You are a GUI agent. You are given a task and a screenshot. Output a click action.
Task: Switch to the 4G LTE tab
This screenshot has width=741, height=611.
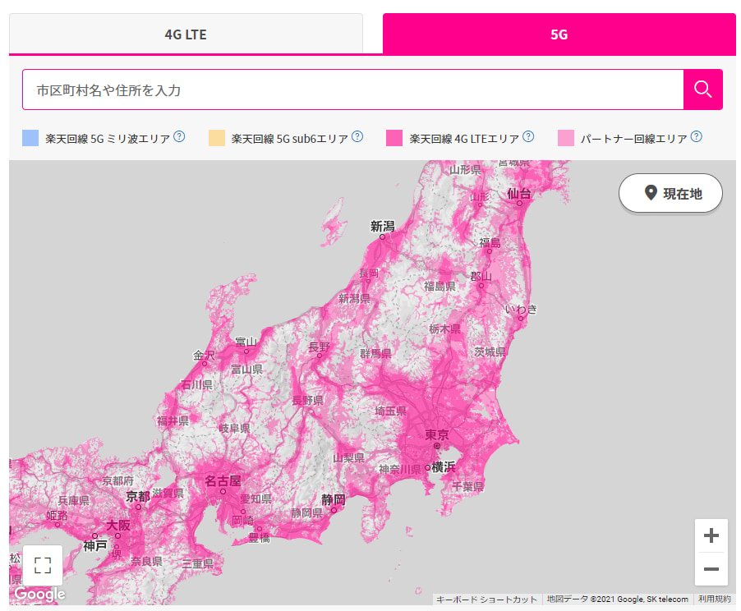(186, 34)
